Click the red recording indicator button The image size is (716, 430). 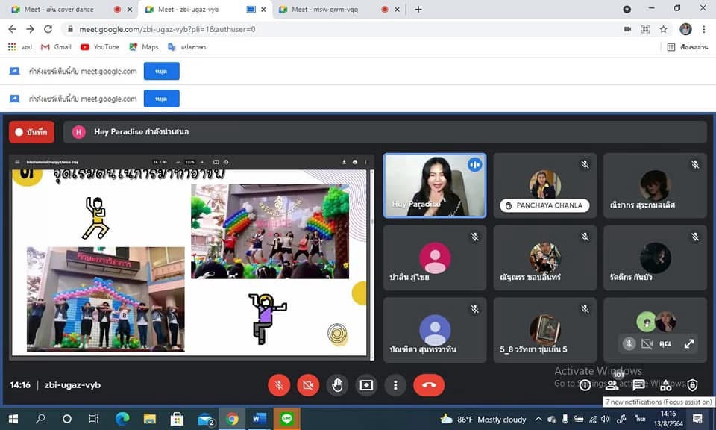pyautogui.click(x=31, y=132)
